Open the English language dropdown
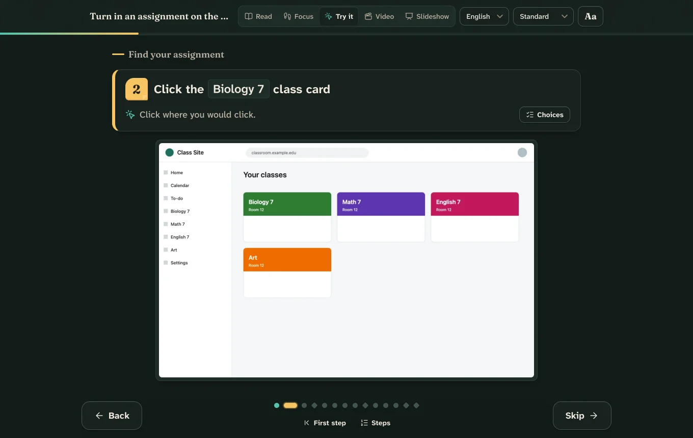Screen dimensions: 693x438 pyautogui.click(x=484, y=16)
